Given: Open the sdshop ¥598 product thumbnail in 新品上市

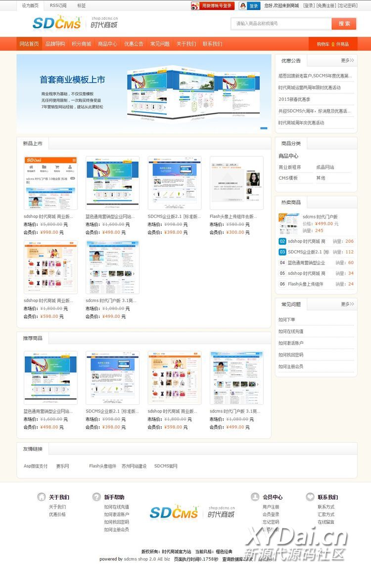Looking at the screenshot, I should pyautogui.click(x=50, y=267).
